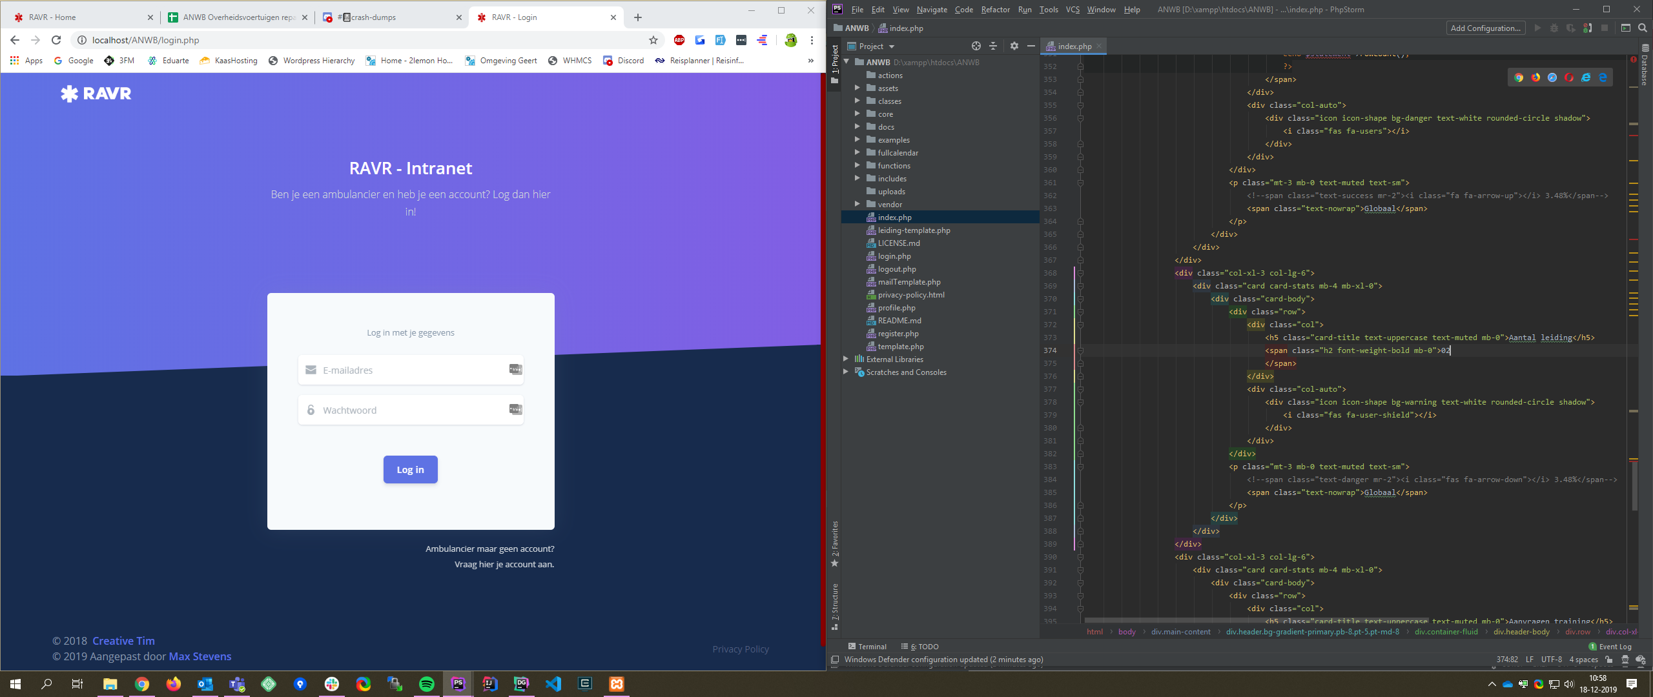1653x697 pixels.
Task: Toggle the Terminal tool window
Action: coord(867,646)
